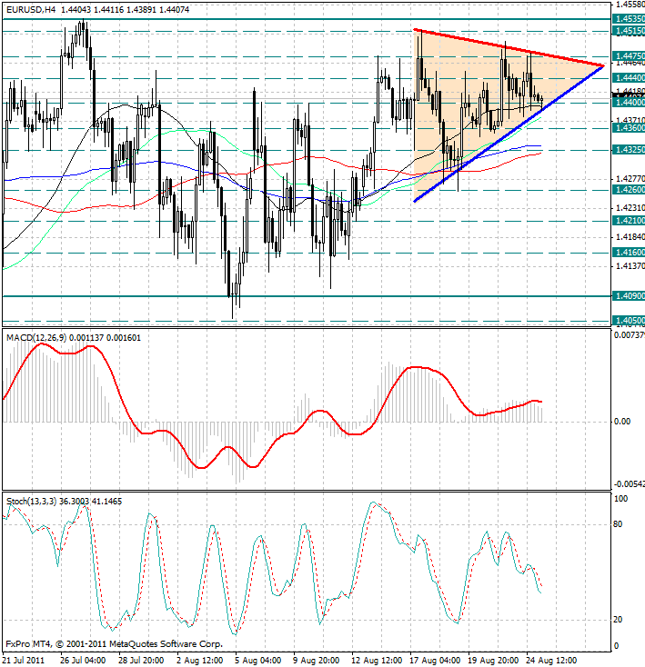645x667 pixels.
Task: Select the 1.42770 price scale value
Action: coord(630,179)
